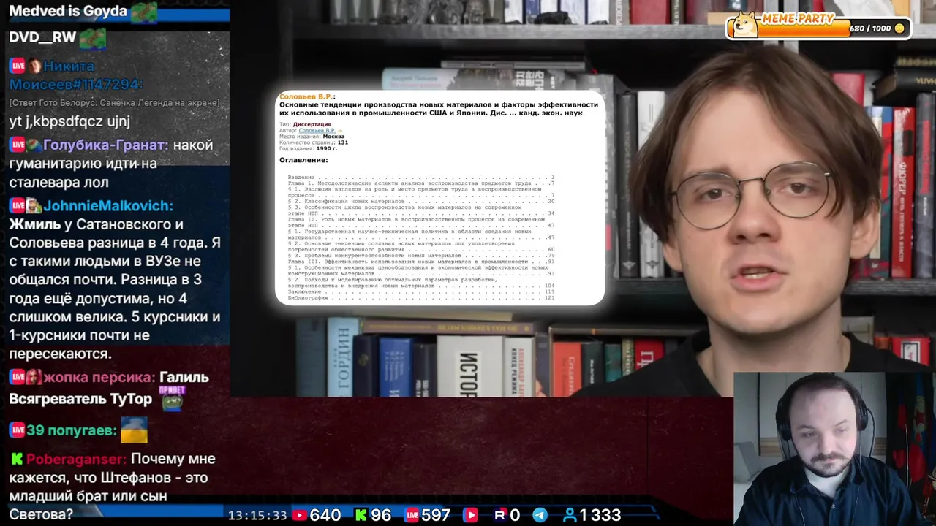Click the 'Классификация новых материалов' contents row

point(421,201)
